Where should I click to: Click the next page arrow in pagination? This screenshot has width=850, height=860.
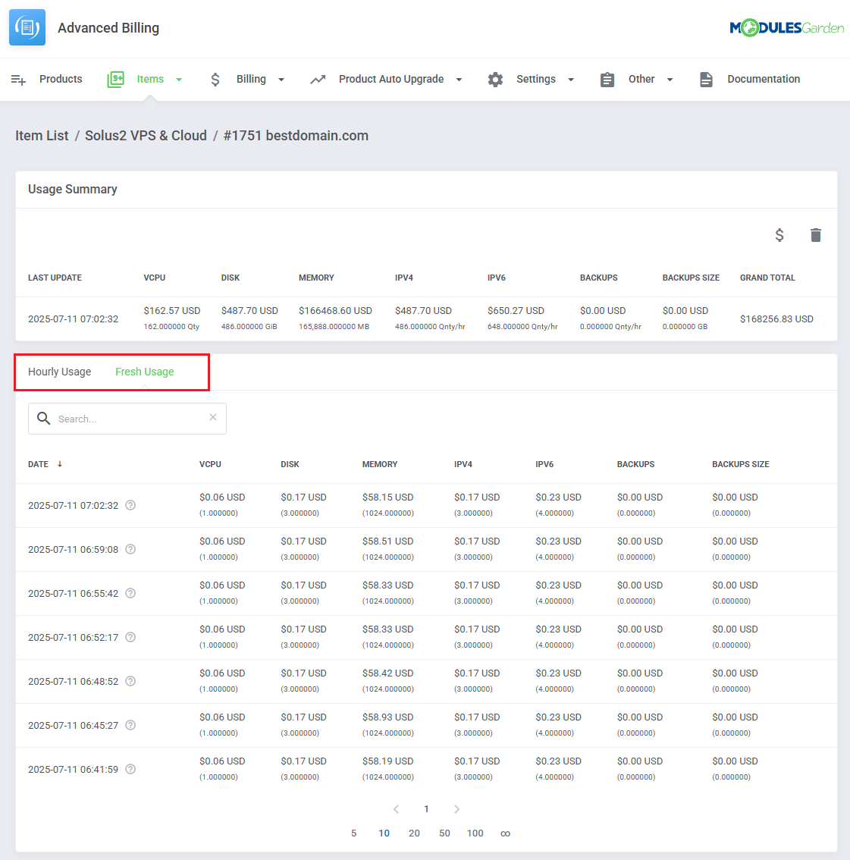(456, 809)
